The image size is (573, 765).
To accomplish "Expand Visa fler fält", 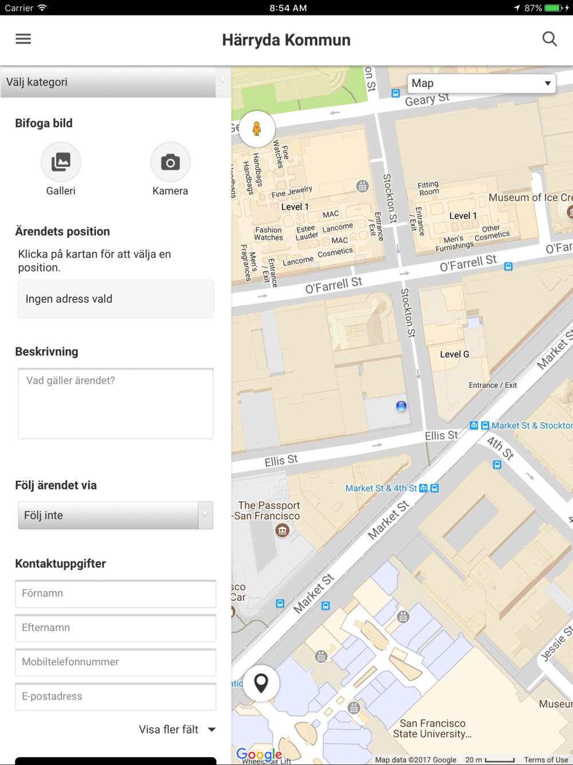I will coord(177,729).
